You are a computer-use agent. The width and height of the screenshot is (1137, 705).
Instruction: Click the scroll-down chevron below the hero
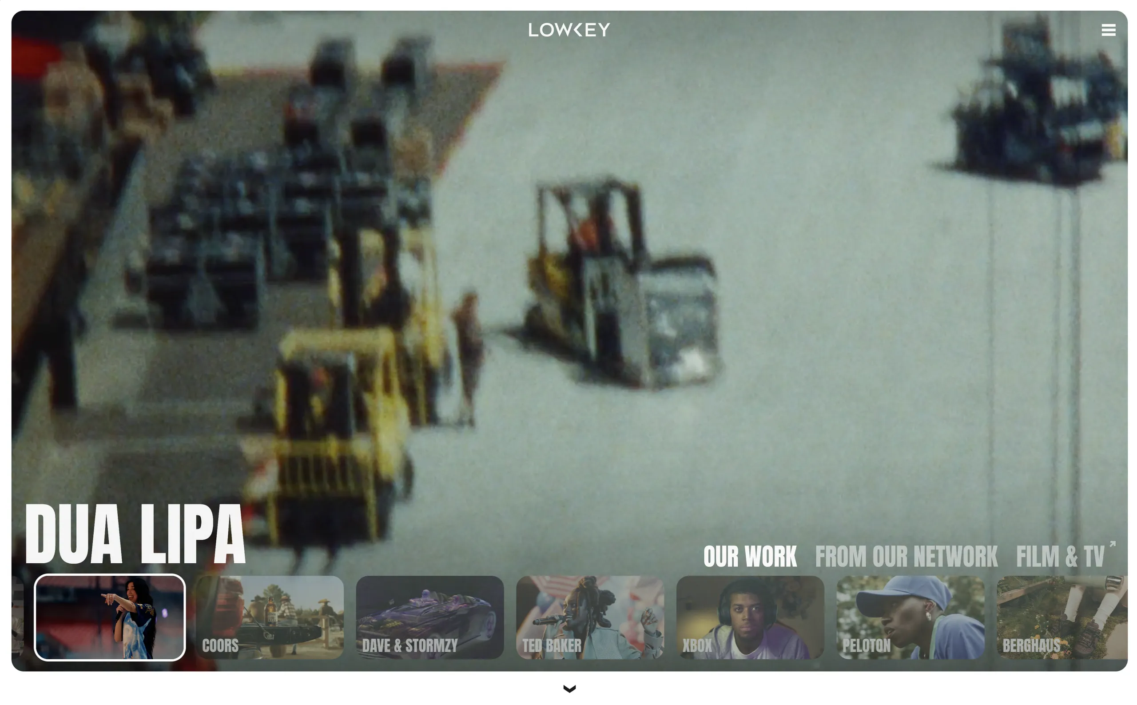click(569, 688)
